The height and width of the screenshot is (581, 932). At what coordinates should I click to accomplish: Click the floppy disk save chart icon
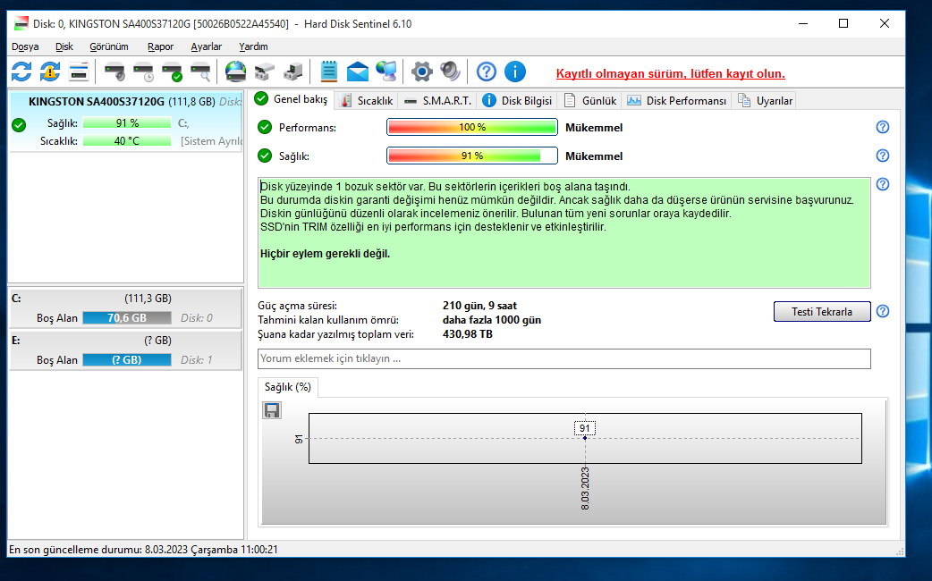coord(272,410)
